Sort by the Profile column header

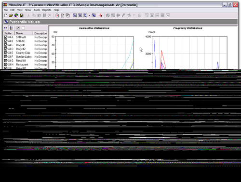(9, 33)
